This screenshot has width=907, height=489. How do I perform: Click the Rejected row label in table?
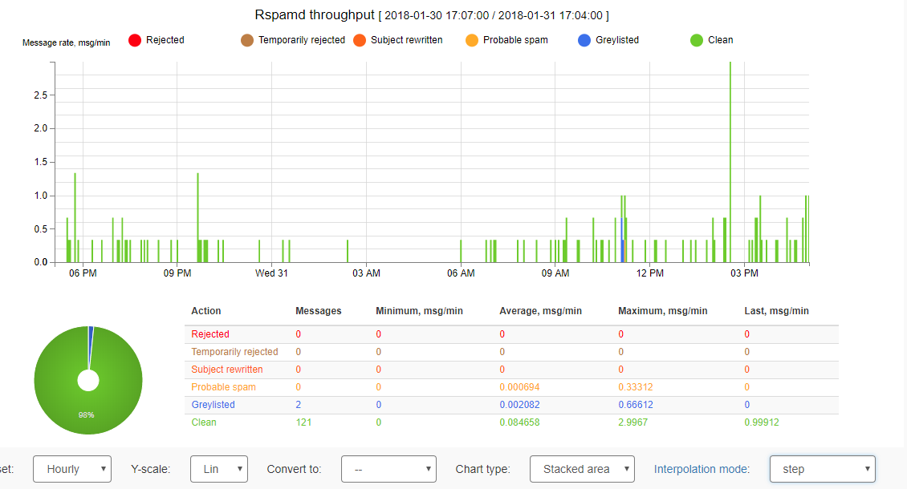pos(210,334)
